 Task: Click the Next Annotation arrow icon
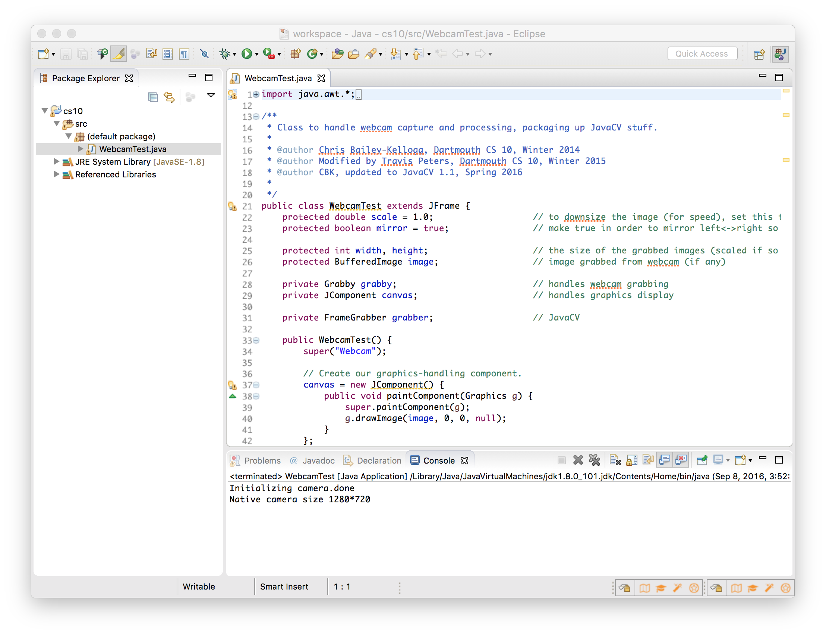(395, 54)
